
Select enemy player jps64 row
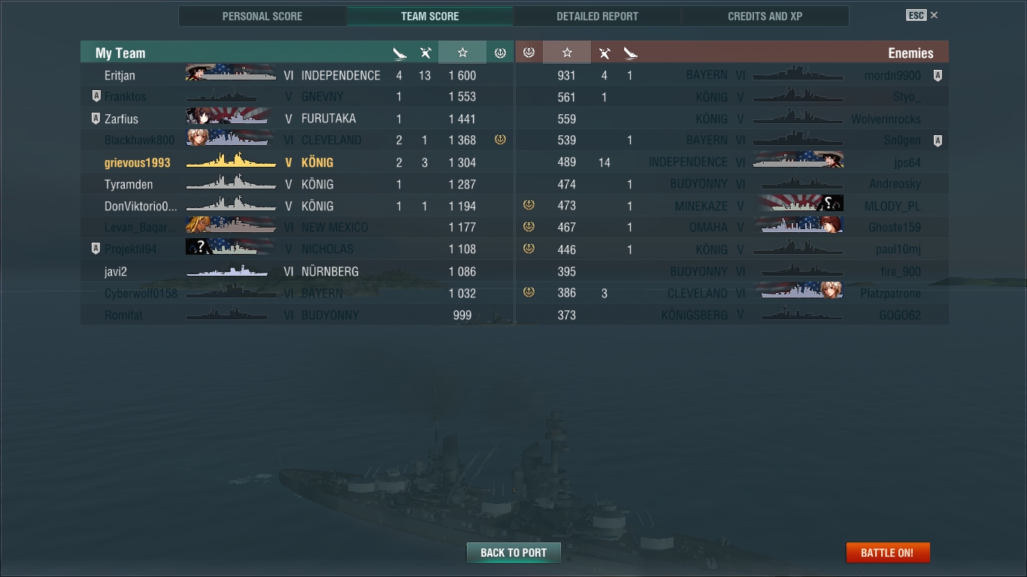732,162
